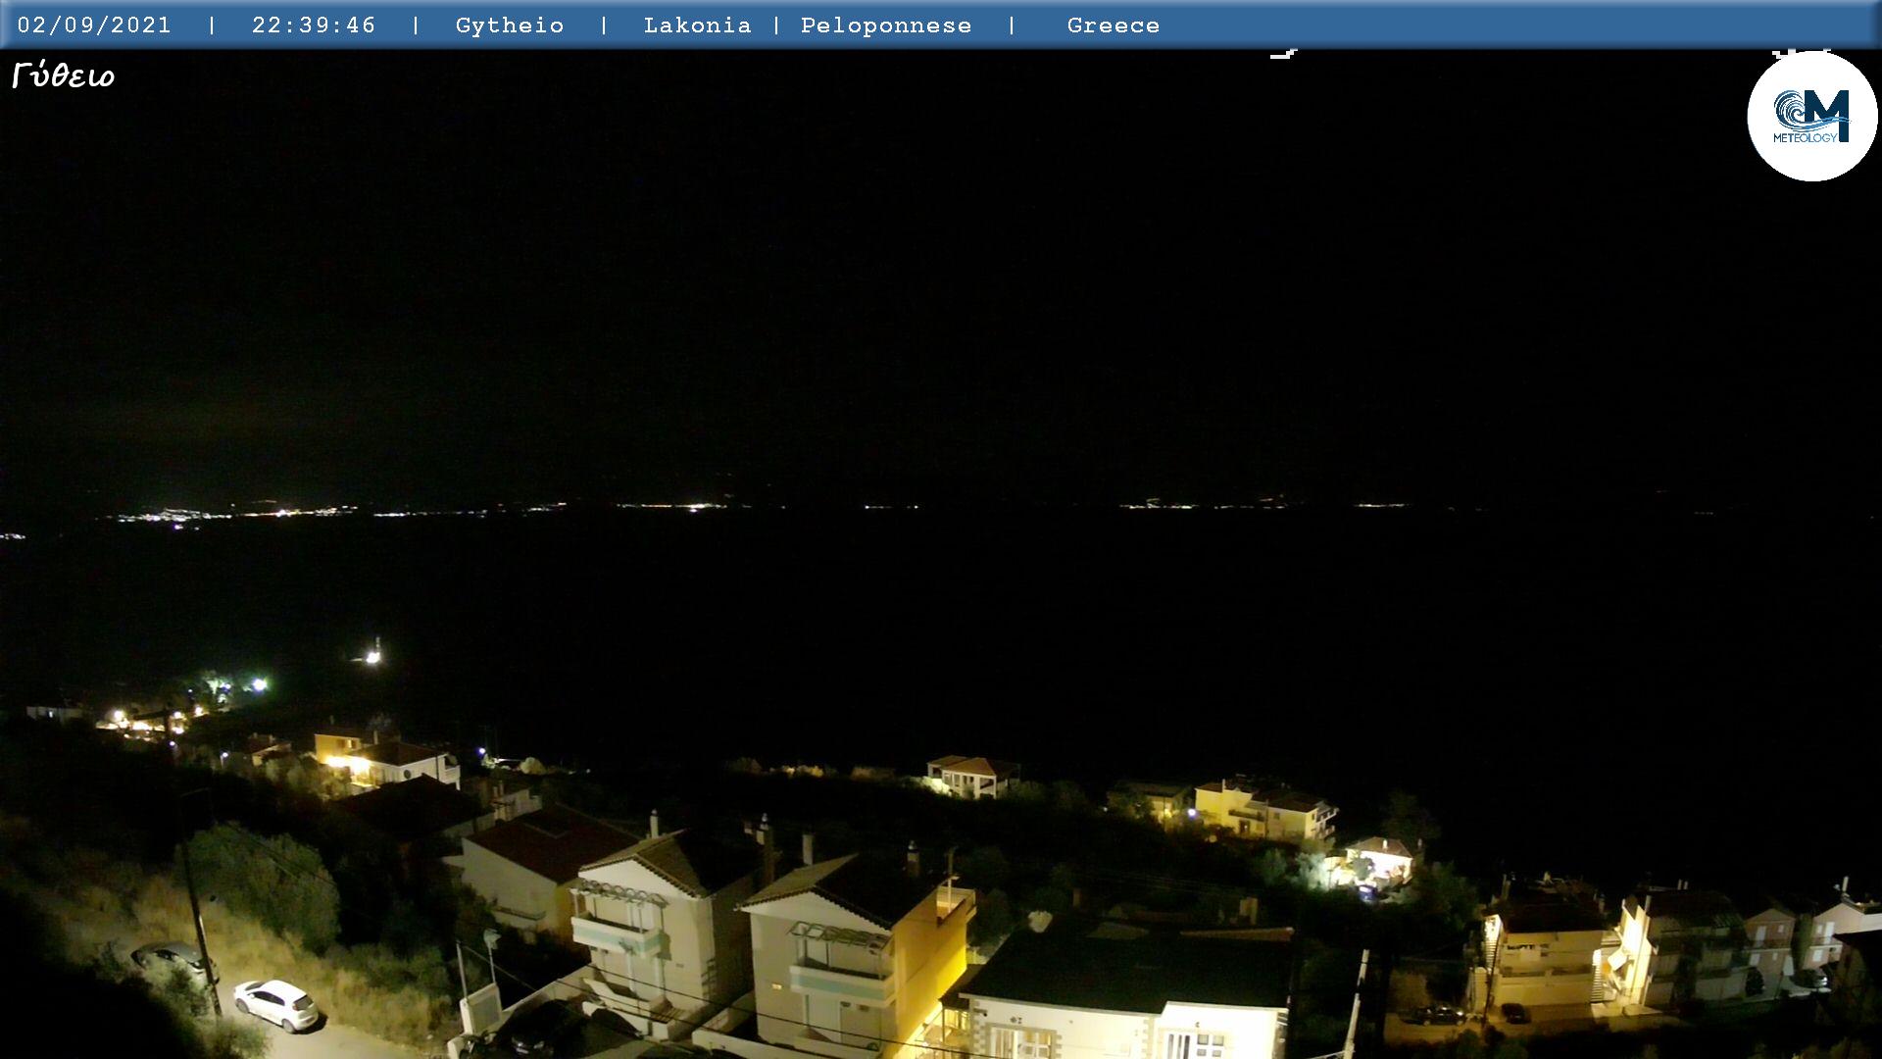1882x1059 pixels.
Task: Click the Greece text in header
Action: click(x=1113, y=25)
